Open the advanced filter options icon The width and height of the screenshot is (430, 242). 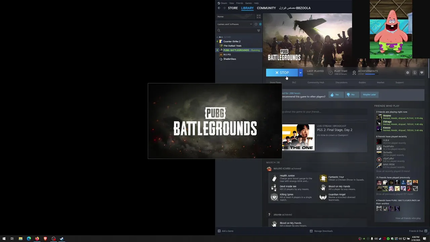(259, 31)
